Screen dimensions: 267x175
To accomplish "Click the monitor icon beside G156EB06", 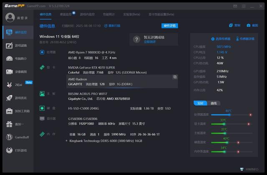I will click(42, 119).
